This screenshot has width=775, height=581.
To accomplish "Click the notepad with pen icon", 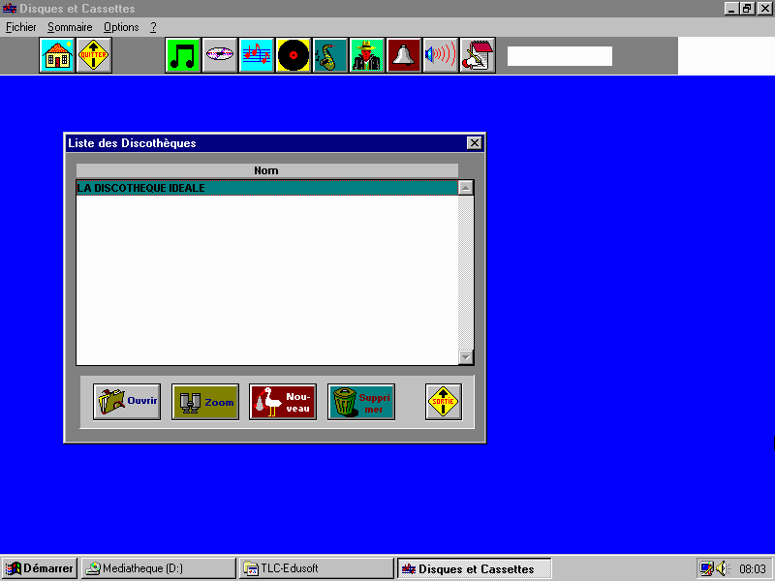I will [478, 55].
